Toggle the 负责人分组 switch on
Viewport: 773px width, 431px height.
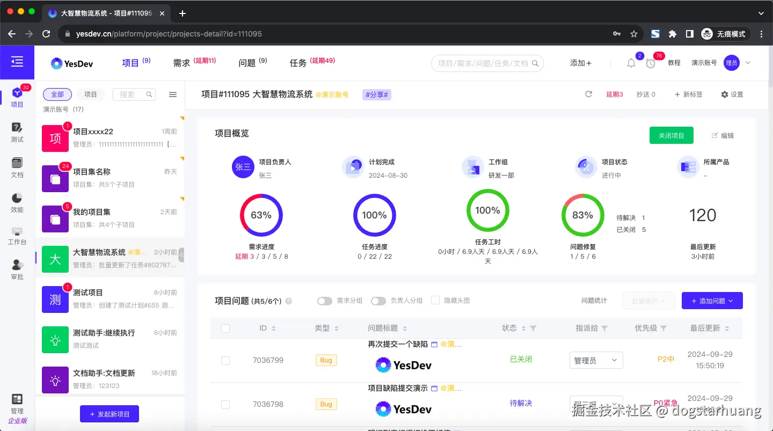click(379, 301)
